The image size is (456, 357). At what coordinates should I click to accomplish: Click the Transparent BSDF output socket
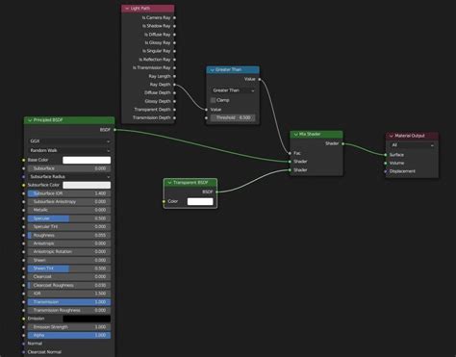[217, 191]
